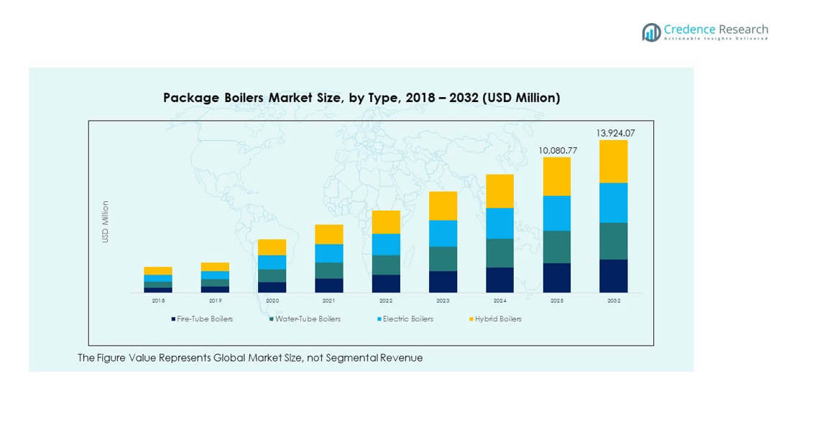Click the chart title Package Boilers Market Size
The image size is (820, 424).
click(361, 98)
